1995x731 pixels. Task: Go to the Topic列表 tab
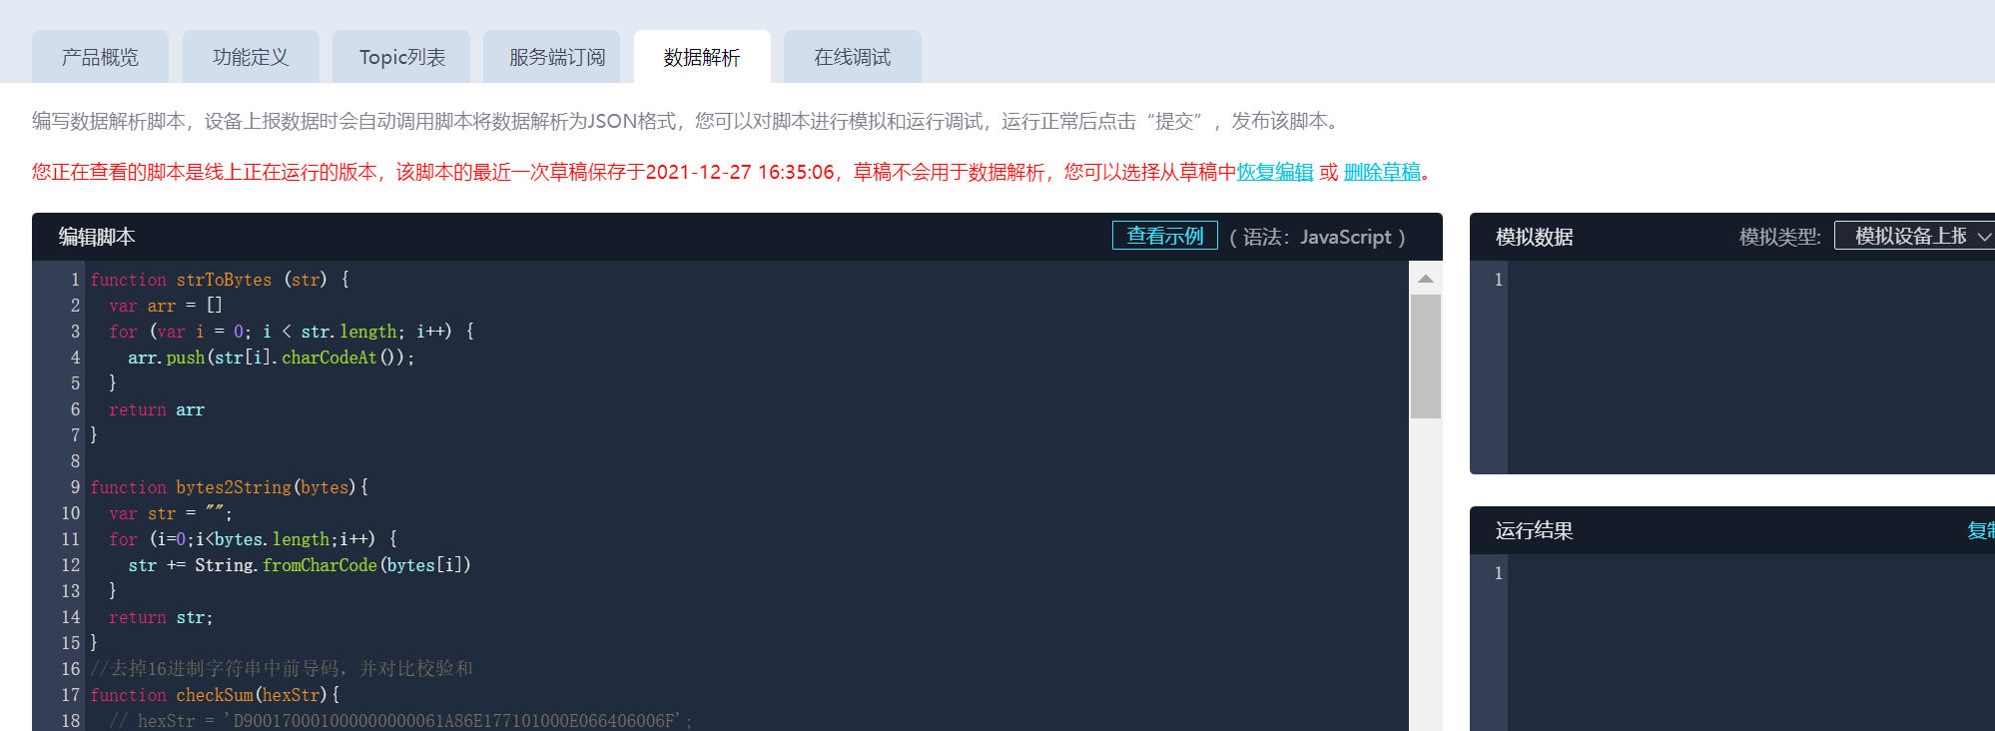pyautogui.click(x=401, y=57)
